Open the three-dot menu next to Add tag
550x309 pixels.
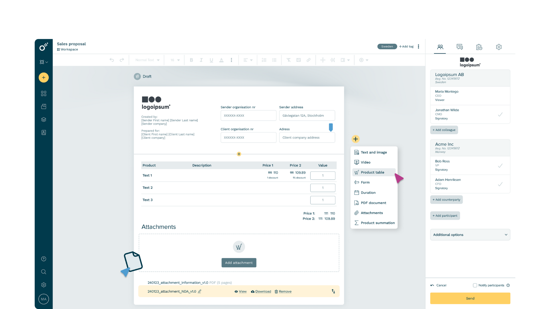[419, 46]
